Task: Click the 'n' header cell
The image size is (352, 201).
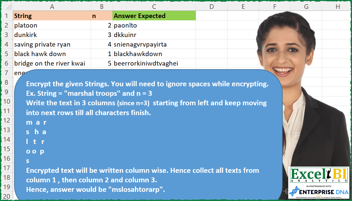Action: coord(102,16)
